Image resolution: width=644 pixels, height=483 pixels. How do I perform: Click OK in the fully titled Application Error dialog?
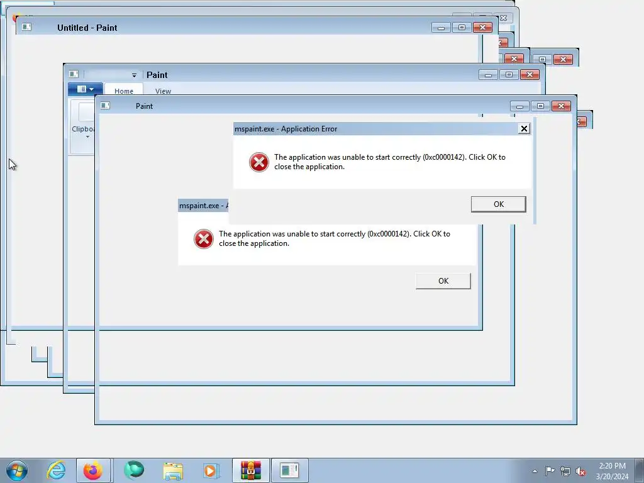coord(498,204)
